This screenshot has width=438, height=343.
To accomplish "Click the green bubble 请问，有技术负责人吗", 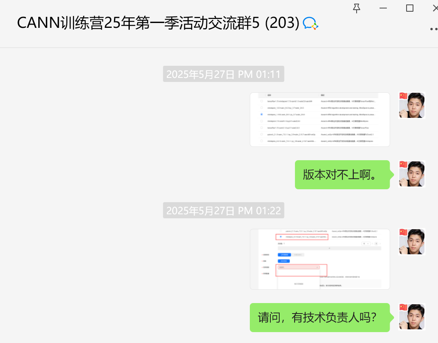I will point(320,318).
